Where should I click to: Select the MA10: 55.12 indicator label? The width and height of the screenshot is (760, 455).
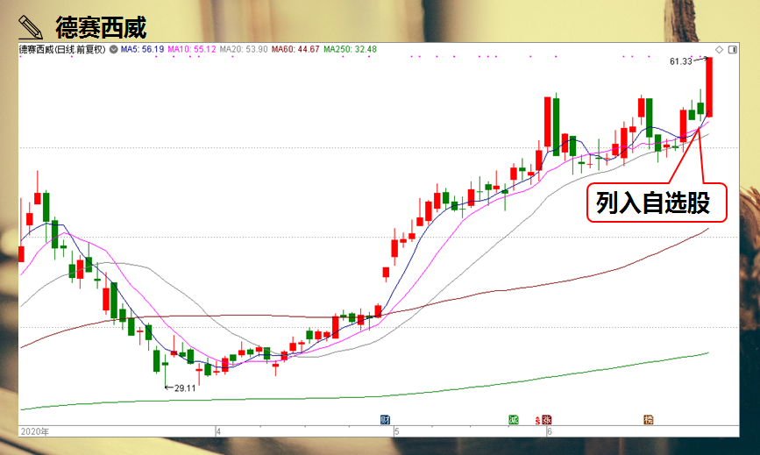tap(192, 49)
